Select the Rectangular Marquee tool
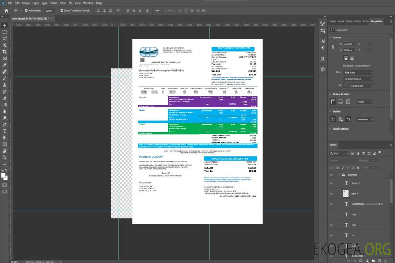Viewport: 395px width, 263px height. 4,32
